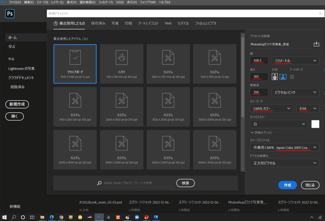Image resolution: width=325 pixels, height=221 pixels.
Task: Click the 検索 button
Action: [x=185, y=183]
